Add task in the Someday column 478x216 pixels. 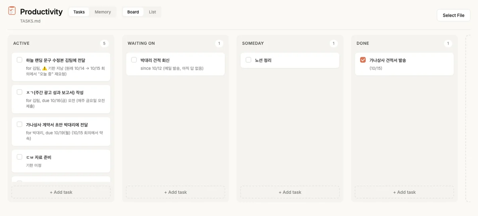[290, 192]
